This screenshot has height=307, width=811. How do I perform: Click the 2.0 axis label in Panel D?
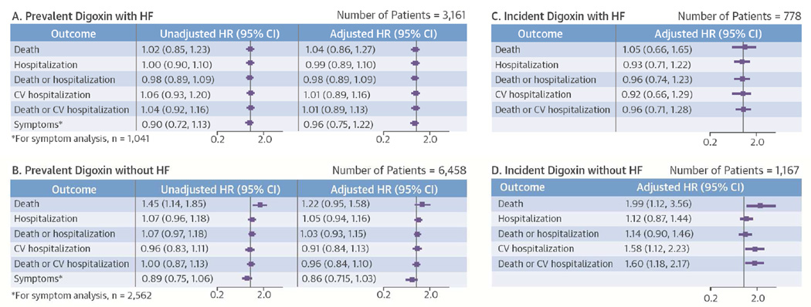tap(757, 299)
